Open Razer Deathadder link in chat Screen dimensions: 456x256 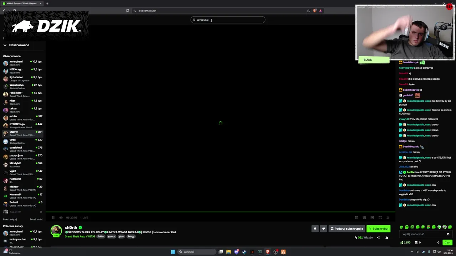(430, 176)
